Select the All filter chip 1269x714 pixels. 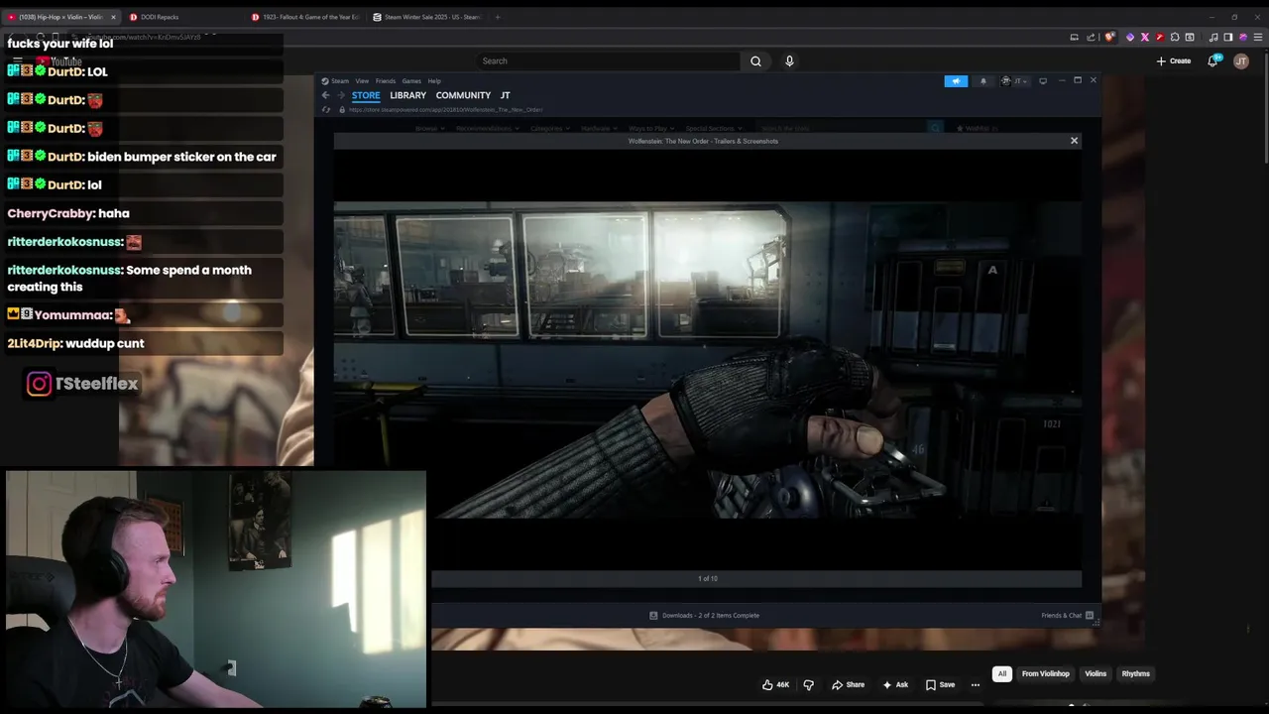pyautogui.click(x=1002, y=674)
